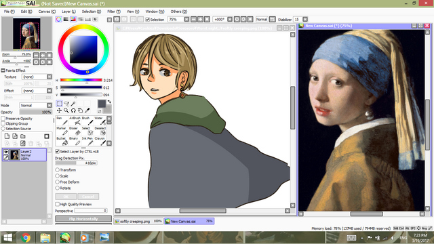Click the Perspective input field

click(x=91, y=211)
